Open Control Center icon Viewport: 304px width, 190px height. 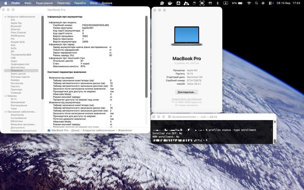tap(271, 3)
